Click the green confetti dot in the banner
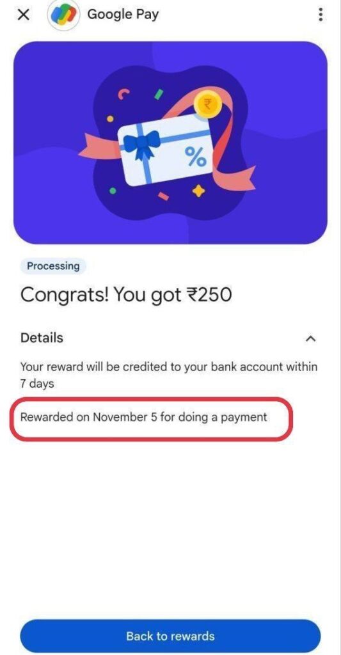The height and width of the screenshot is (655, 341). (x=113, y=191)
